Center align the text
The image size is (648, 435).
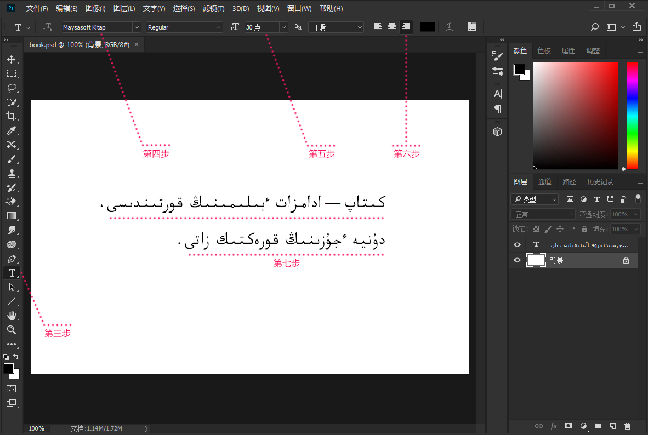click(392, 27)
